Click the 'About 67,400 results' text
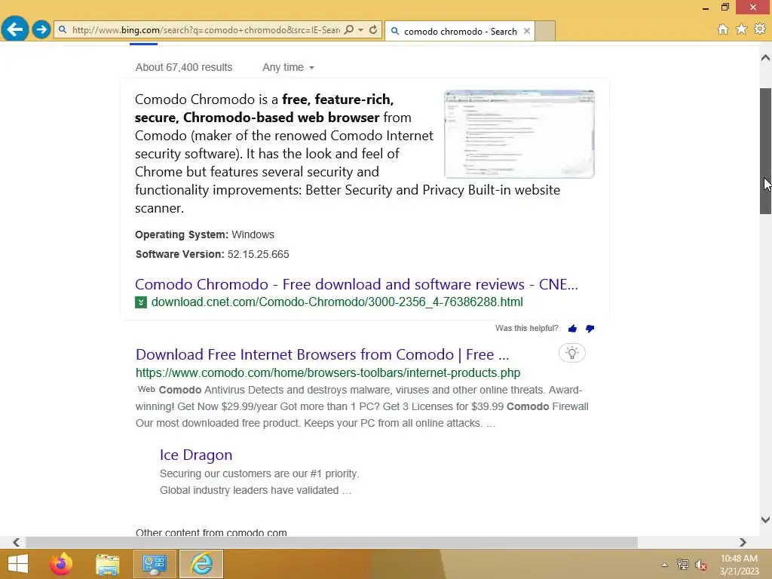This screenshot has width=772, height=579. (x=184, y=67)
